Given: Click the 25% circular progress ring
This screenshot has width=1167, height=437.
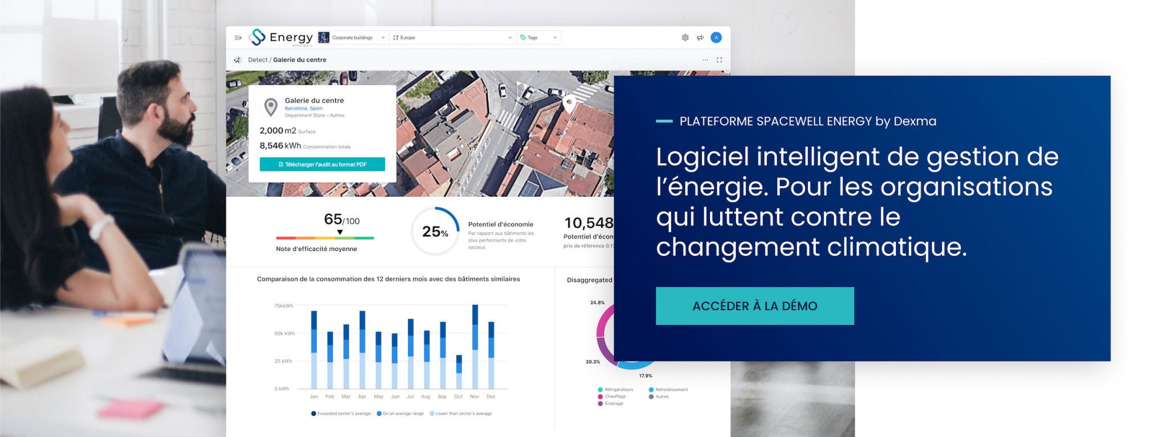Looking at the screenshot, I should [x=435, y=231].
